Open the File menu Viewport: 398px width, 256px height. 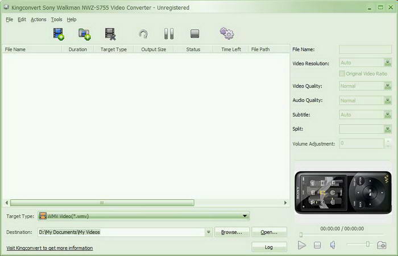click(9, 19)
